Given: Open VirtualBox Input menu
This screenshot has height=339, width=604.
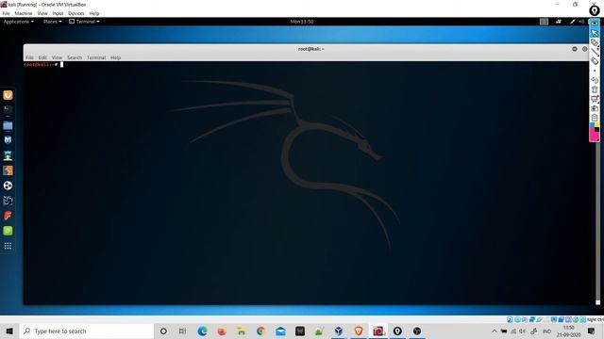Looking at the screenshot, I should [x=58, y=13].
